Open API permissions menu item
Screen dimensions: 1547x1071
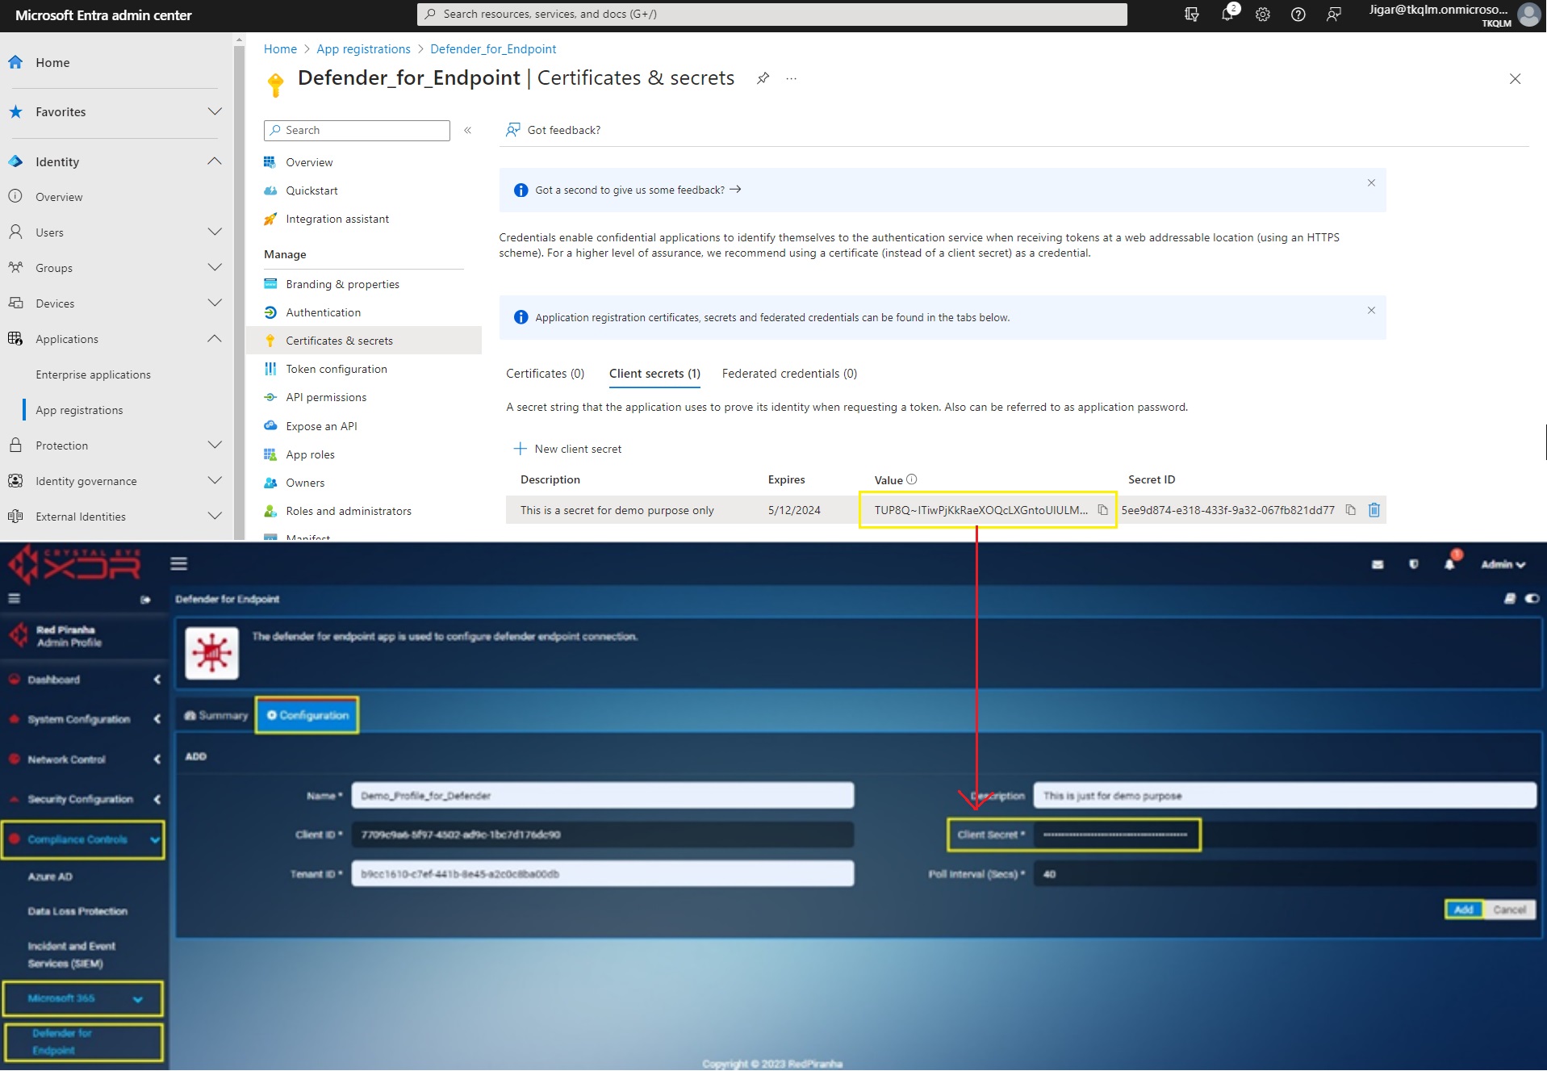point(326,397)
